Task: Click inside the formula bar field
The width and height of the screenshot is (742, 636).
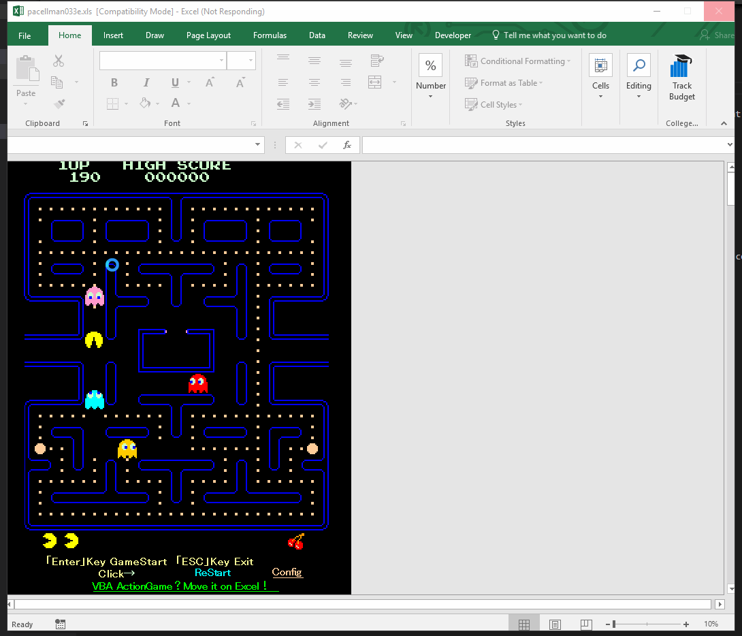Action: click(x=545, y=145)
